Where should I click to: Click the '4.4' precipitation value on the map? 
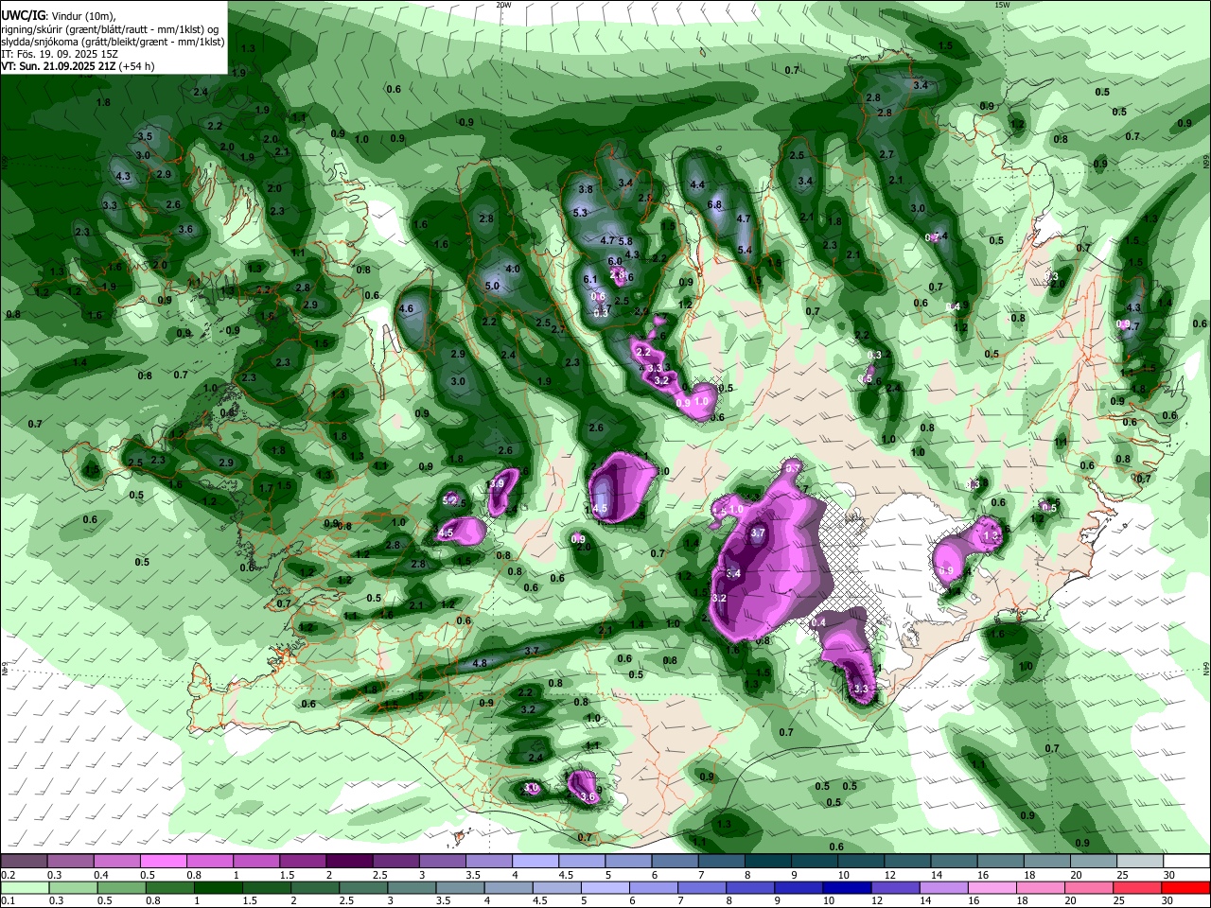(x=698, y=184)
